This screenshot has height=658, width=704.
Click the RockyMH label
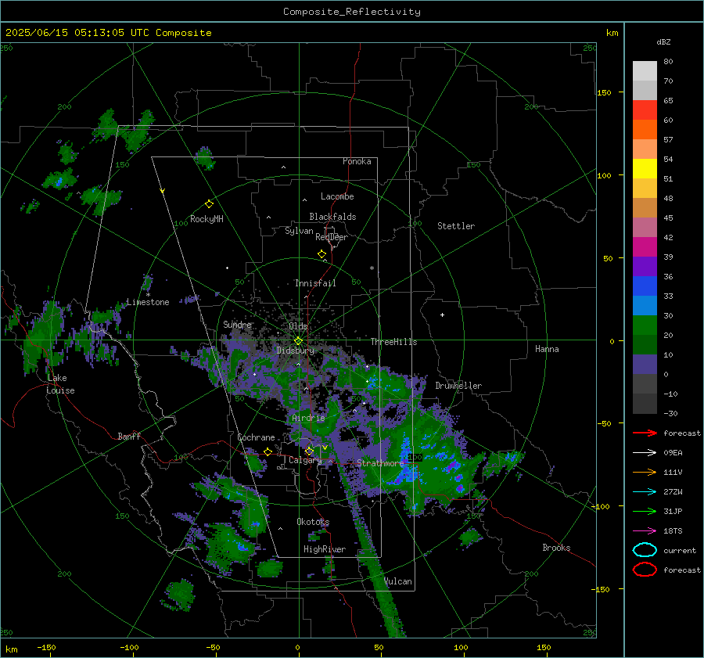point(207,219)
